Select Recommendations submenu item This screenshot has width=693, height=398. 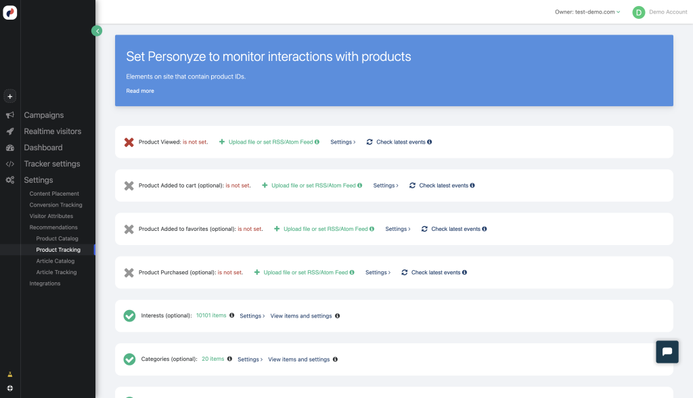point(53,227)
